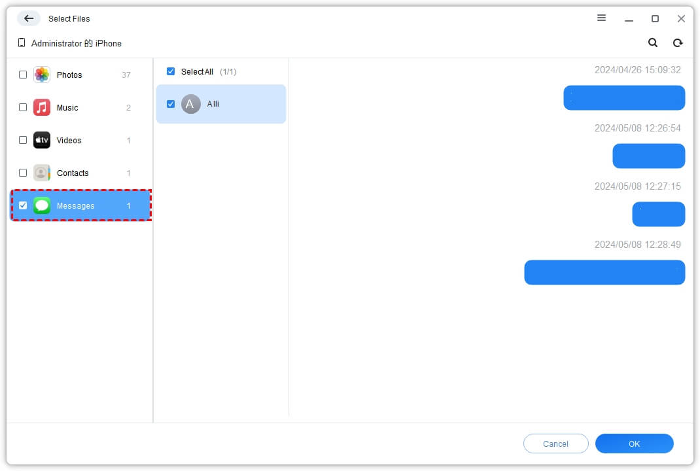This screenshot has width=700, height=471.
Task: Confirm with the OK button
Action: [x=634, y=444]
